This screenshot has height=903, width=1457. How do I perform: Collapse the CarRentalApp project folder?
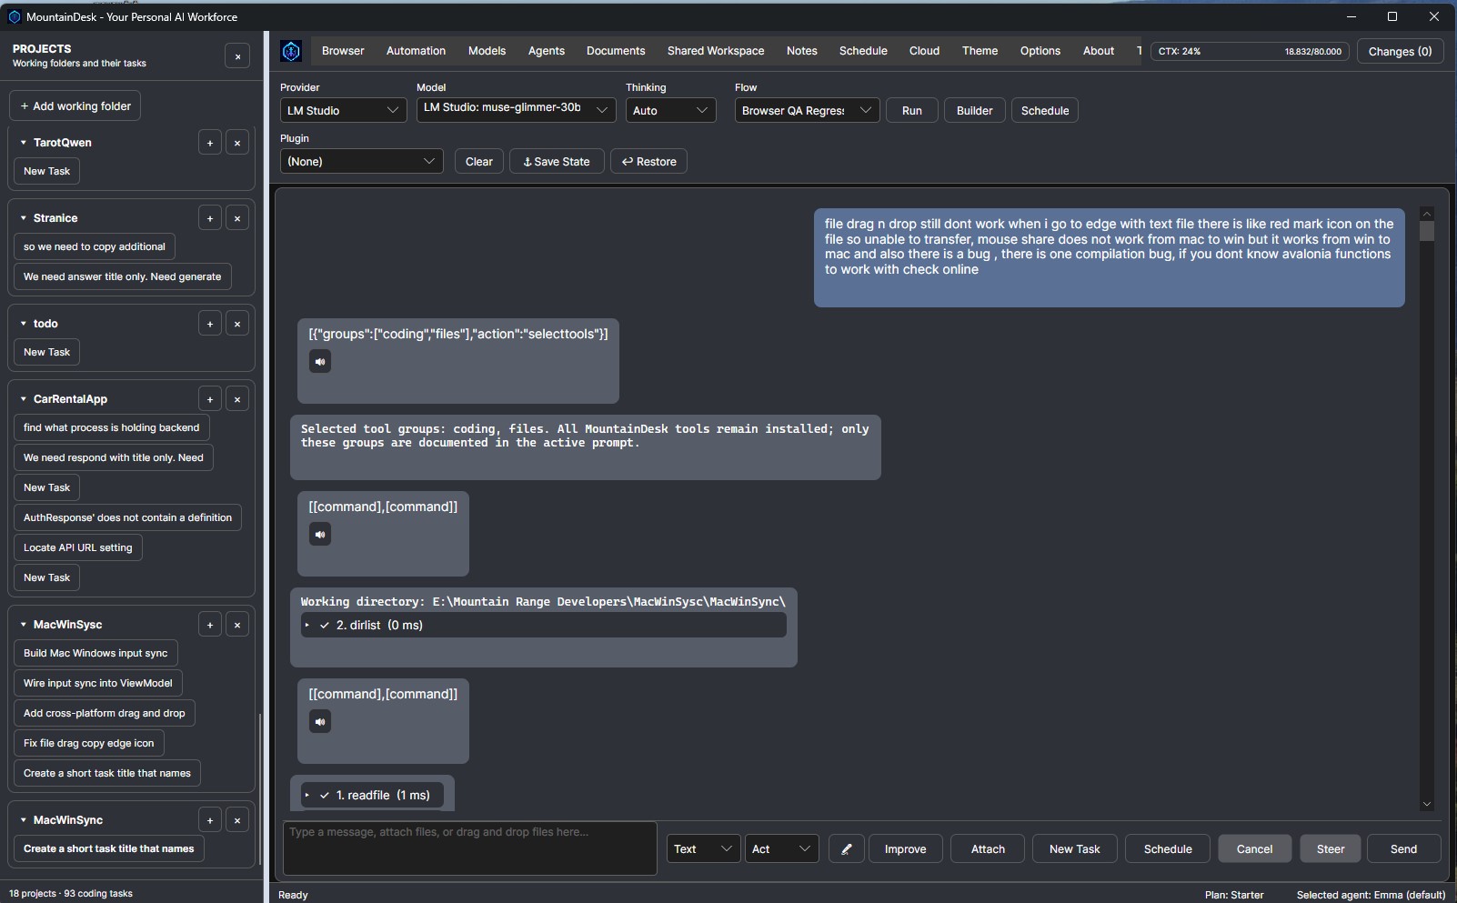coord(23,399)
